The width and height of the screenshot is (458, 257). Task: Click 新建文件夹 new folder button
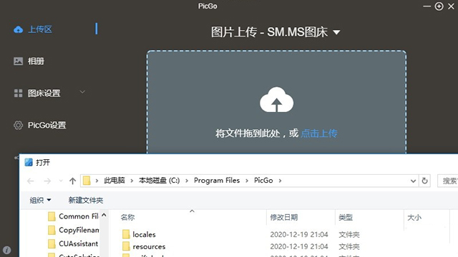coord(86,200)
